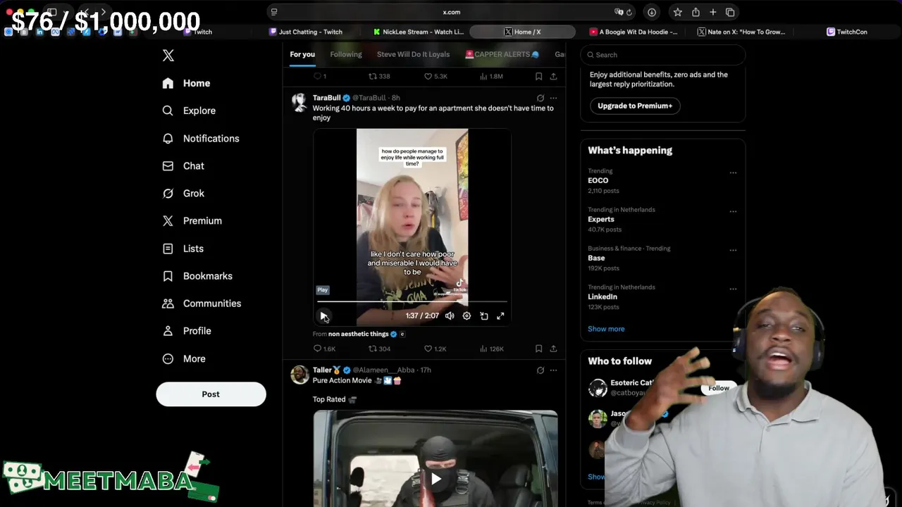Open Profile in the sidebar
This screenshot has width=902, height=507.
[186, 331]
